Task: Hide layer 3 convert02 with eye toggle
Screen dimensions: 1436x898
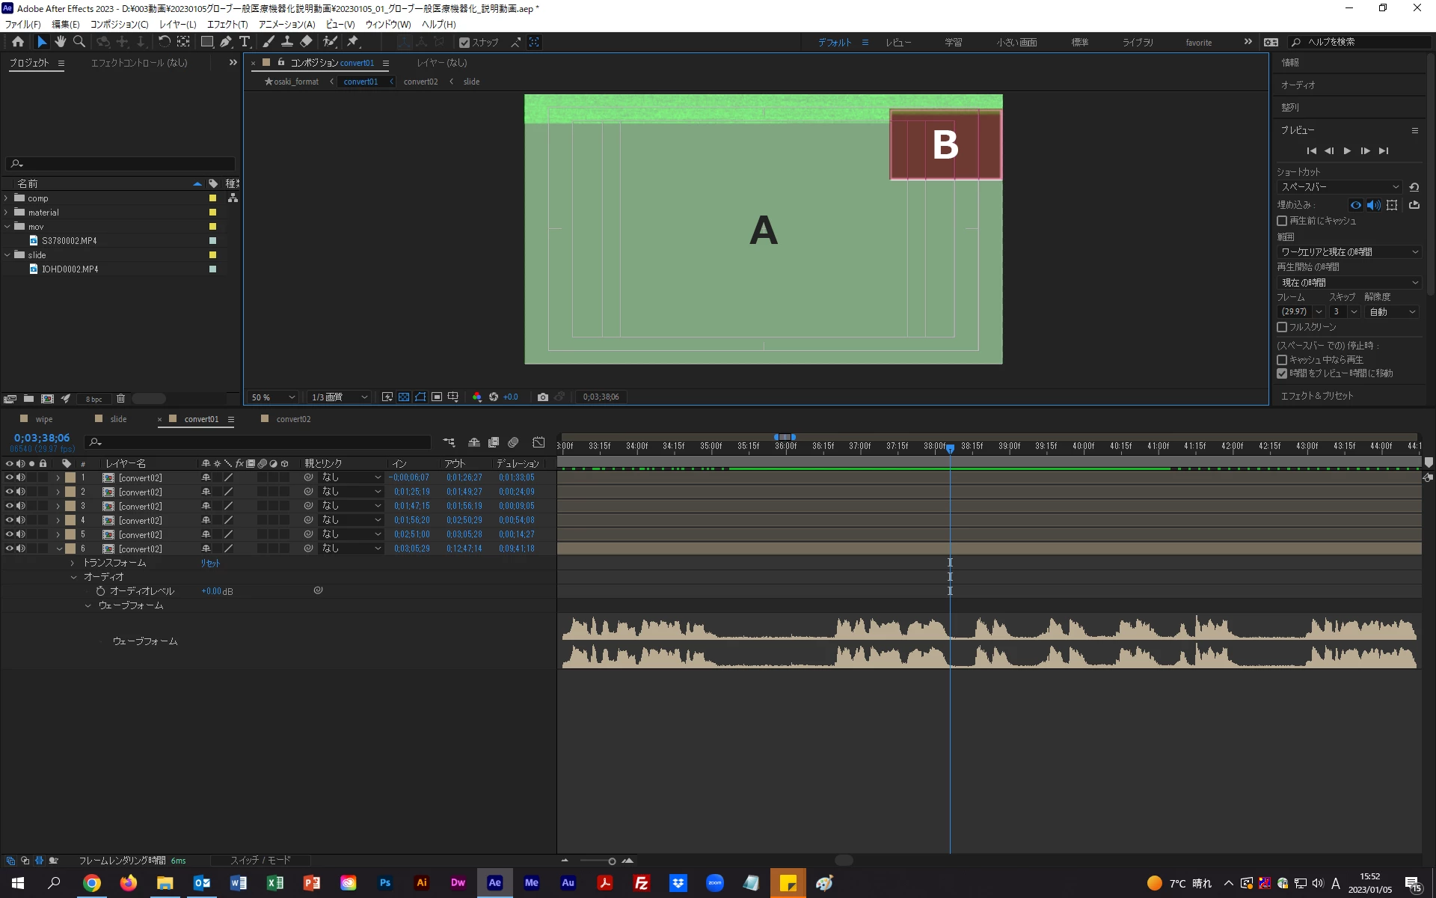Action: [x=10, y=506]
